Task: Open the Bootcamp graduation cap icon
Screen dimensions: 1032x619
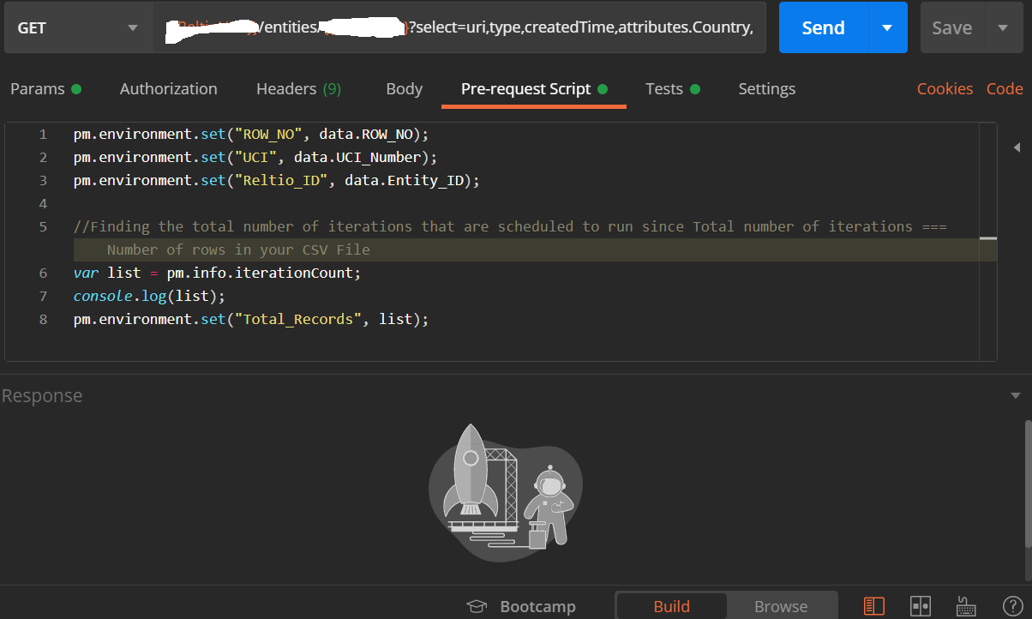Action: coord(477,606)
